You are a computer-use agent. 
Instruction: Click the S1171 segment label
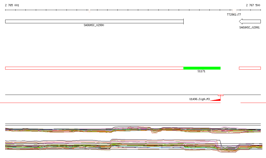tap(201, 71)
